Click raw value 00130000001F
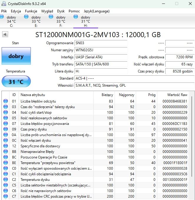195x200 pixels. pos(175,180)
